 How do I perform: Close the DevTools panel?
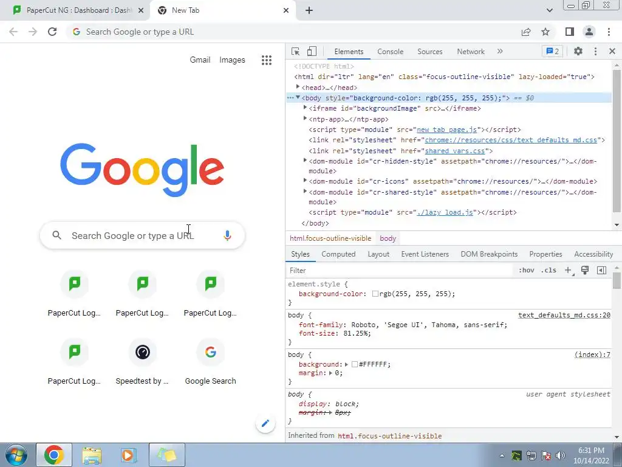click(612, 51)
